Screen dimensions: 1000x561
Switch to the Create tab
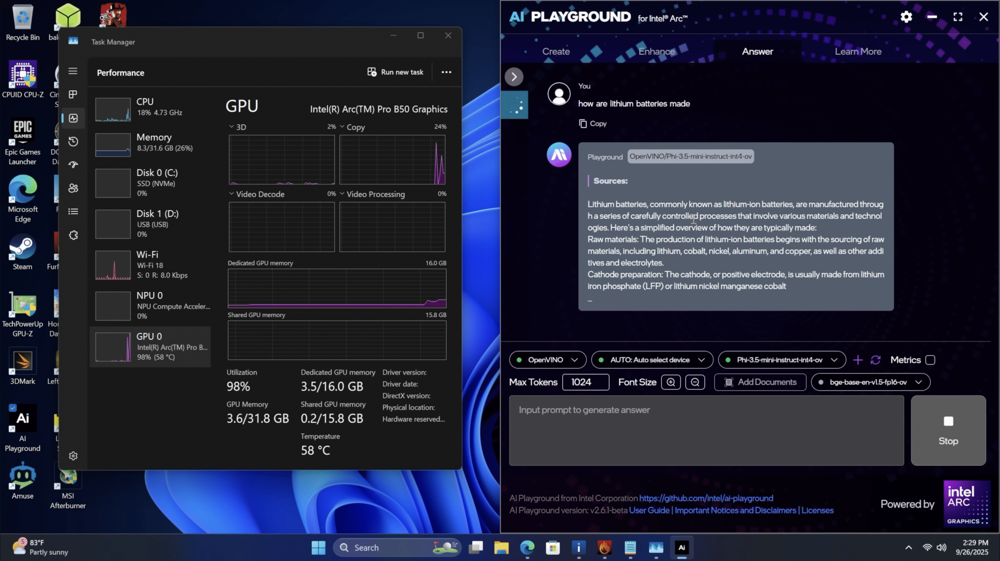555,51
